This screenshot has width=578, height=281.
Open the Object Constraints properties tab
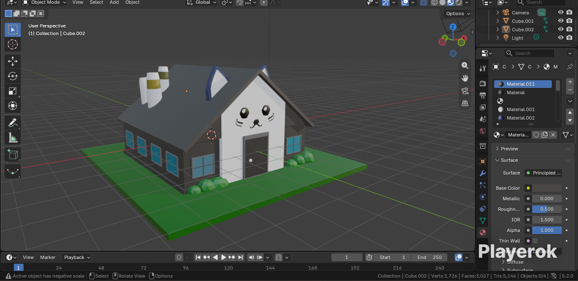tap(482, 209)
